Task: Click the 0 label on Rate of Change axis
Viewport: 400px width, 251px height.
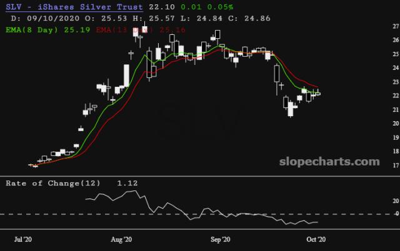Action: 397,214
